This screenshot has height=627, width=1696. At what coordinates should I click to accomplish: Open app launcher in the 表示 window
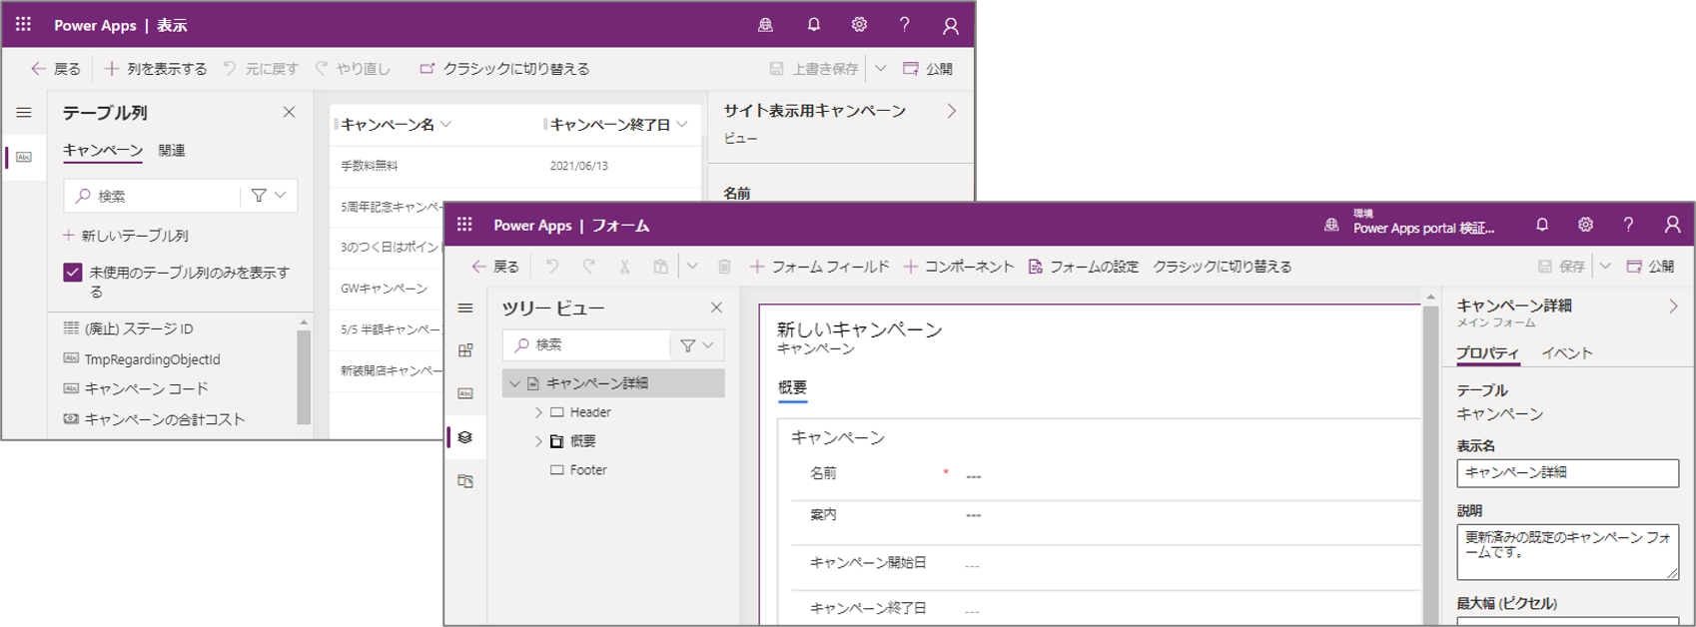(23, 24)
